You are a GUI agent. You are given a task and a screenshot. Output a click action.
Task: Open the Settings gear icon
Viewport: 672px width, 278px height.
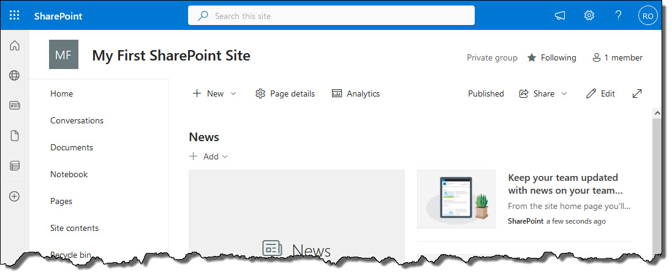tap(589, 16)
